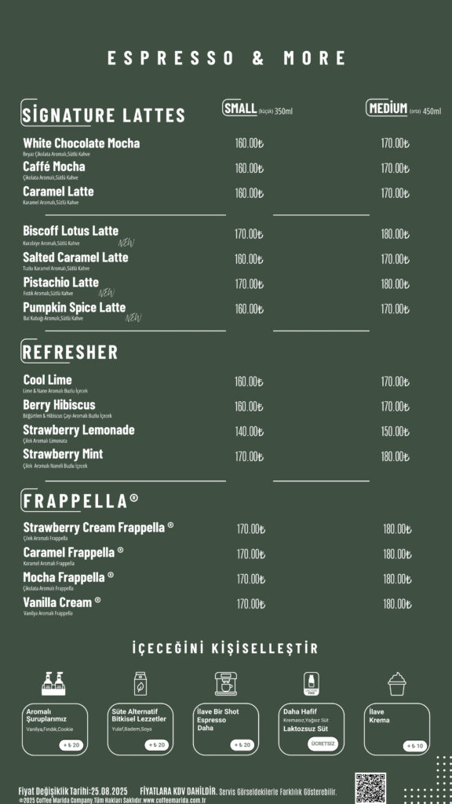
Task: Click the ÜCRETSİZ badge under Laktozsuz Süt
Action: [x=323, y=744]
